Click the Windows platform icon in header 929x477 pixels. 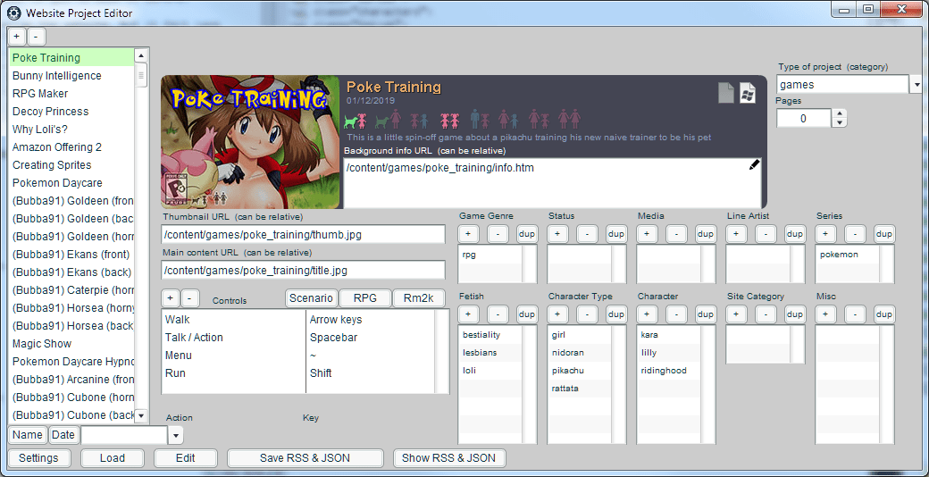point(748,92)
